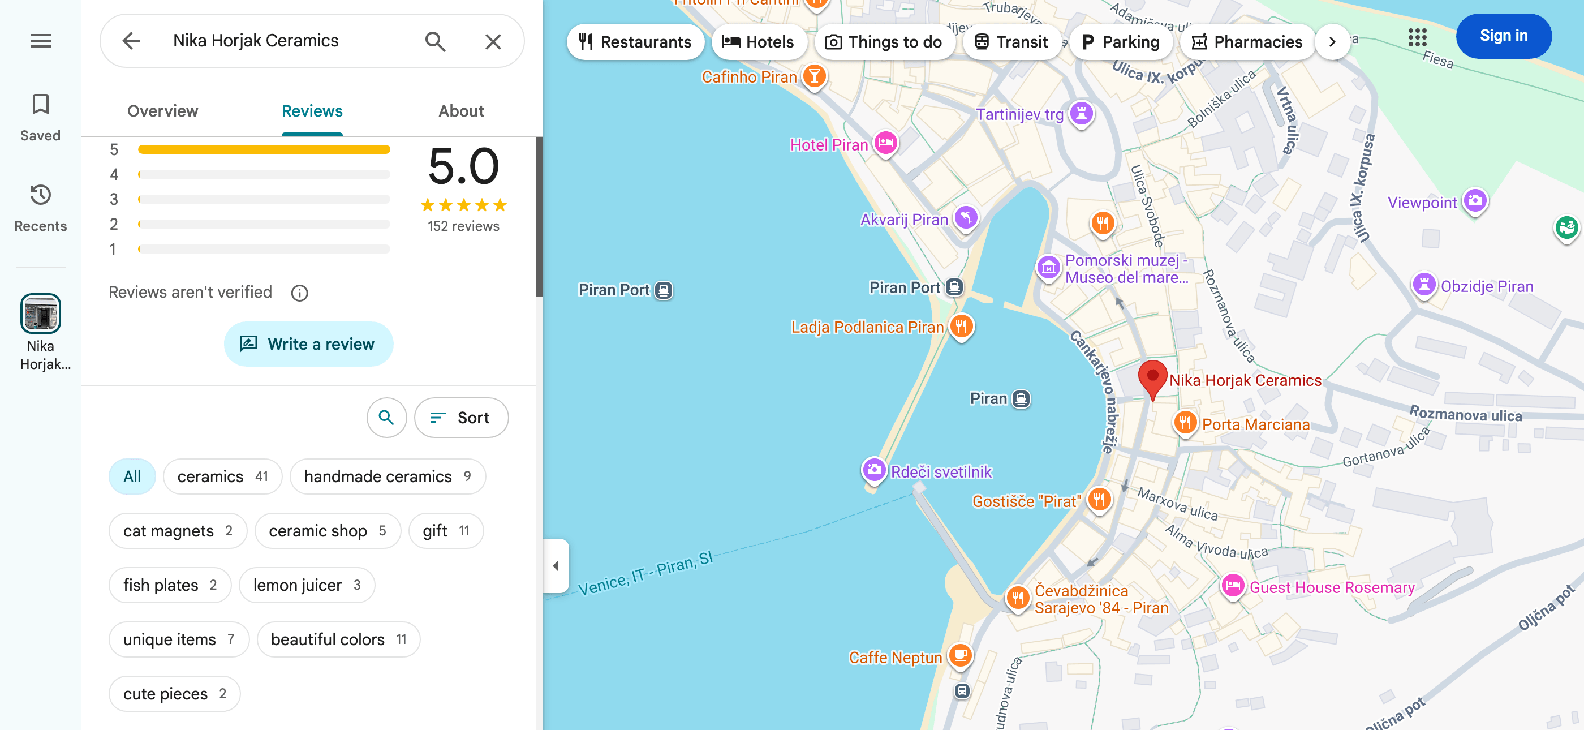
Task: Select the Reviews tab
Action: pos(312,111)
